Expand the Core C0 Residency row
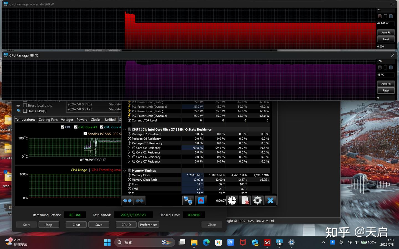 point(129,148)
